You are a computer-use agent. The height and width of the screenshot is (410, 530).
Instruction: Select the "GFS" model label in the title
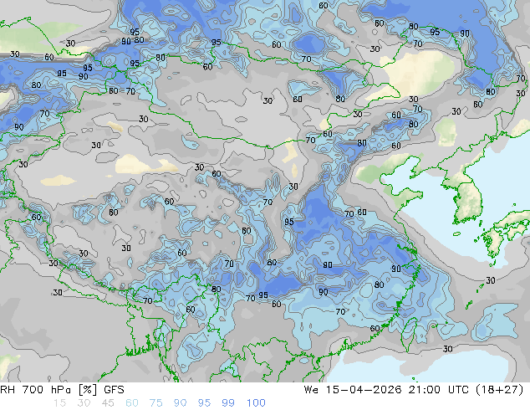pos(114,390)
